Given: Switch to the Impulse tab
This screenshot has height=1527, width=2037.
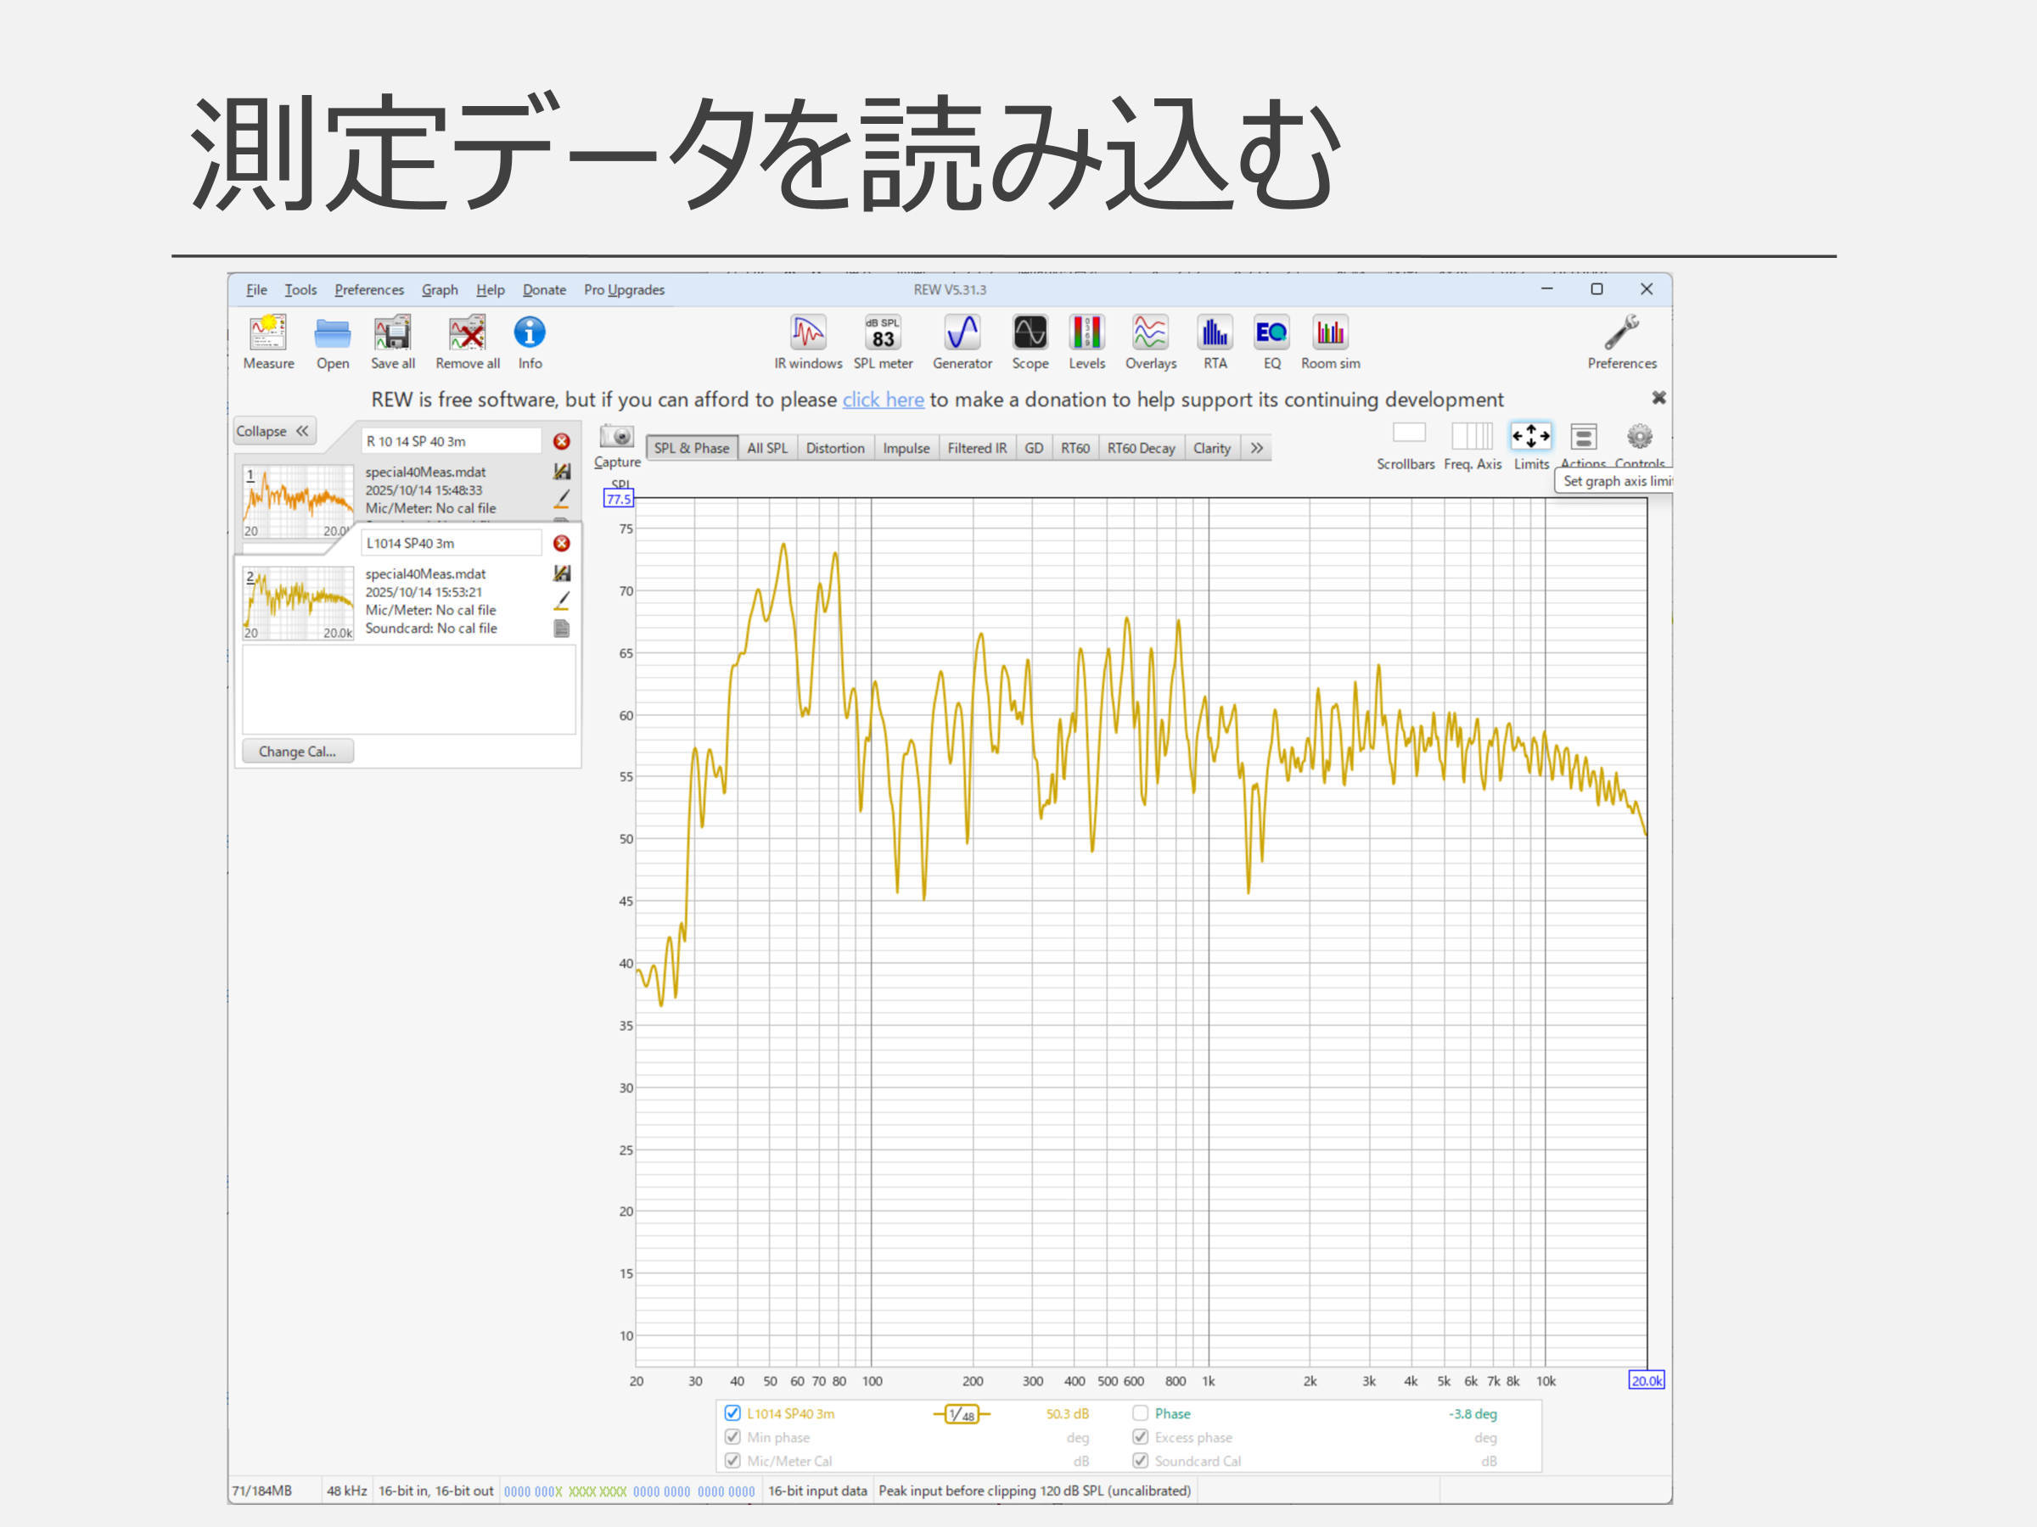Looking at the screenshot, I should tap(906, 448).
